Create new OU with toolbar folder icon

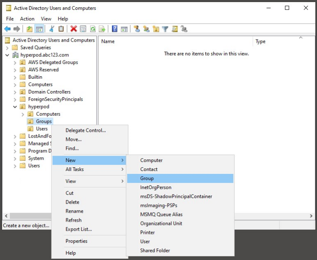(156, 29)
